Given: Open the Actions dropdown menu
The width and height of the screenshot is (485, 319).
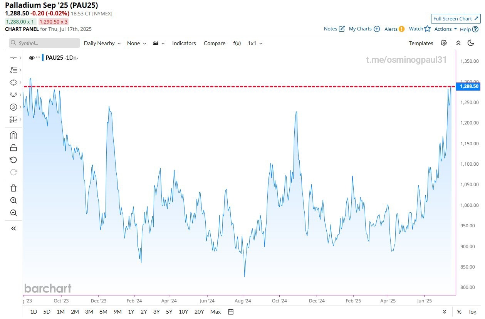Looking at the screenshot, I should (446, 29).
